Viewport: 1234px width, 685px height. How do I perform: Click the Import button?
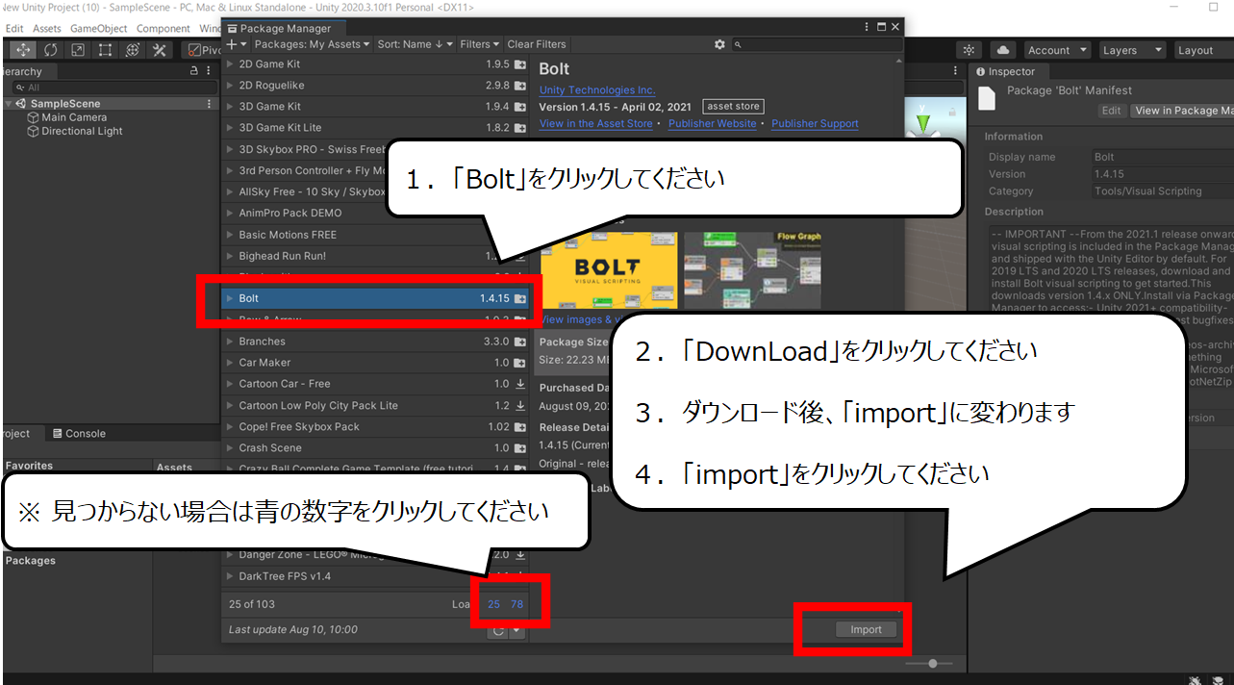pos(866,630)
